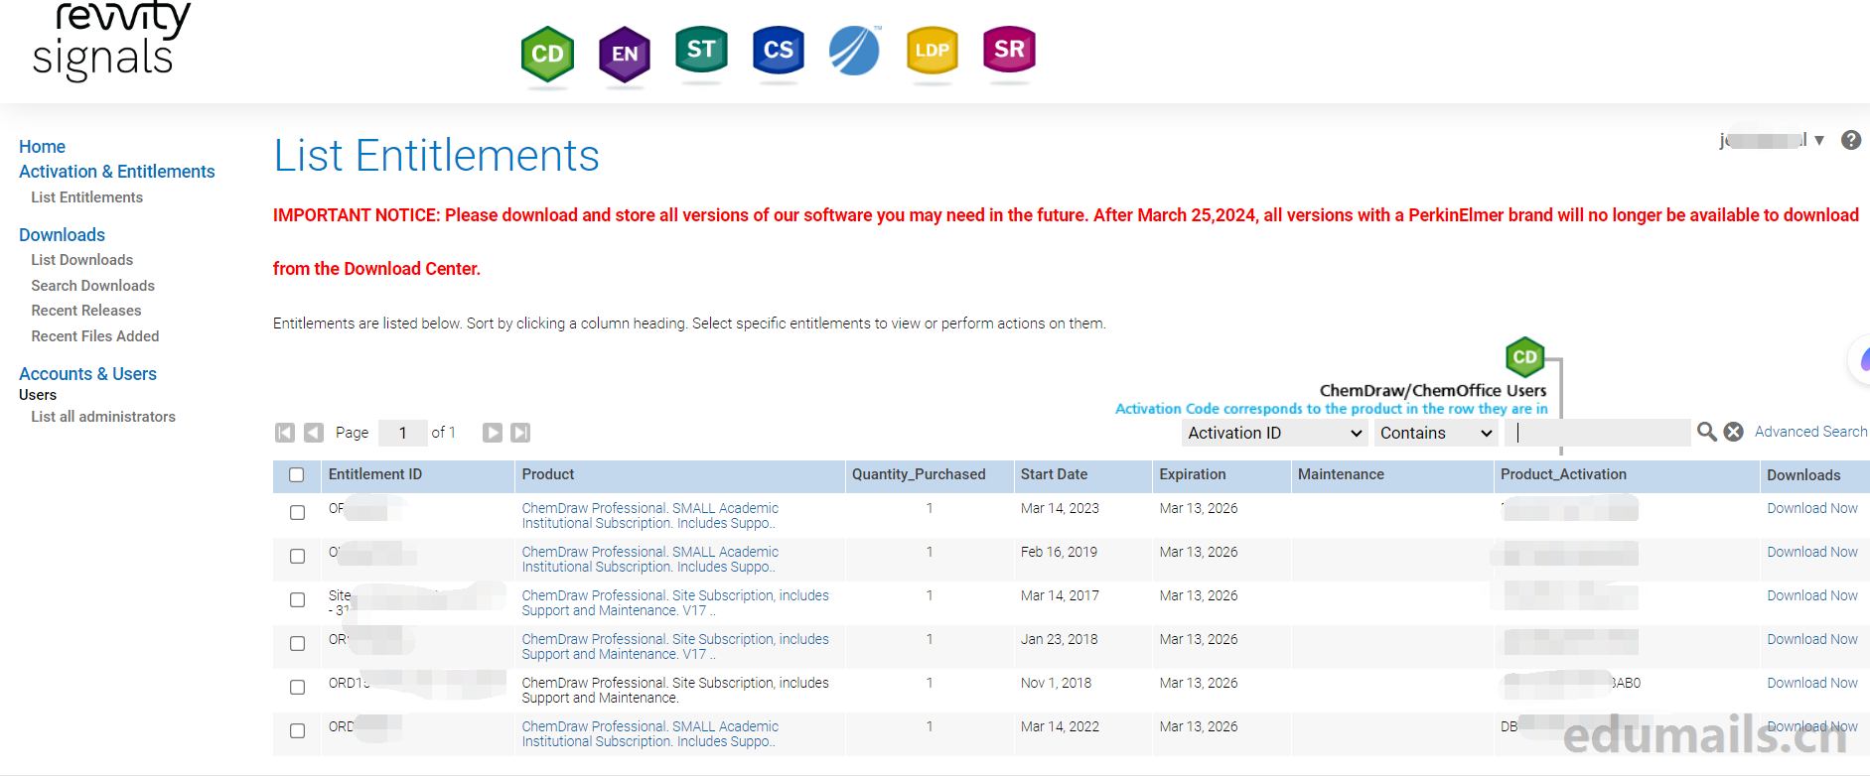Click Download Now for Jan 23, 2018 row
This screenshot has height=776, width=1870.
[1812, 639]
